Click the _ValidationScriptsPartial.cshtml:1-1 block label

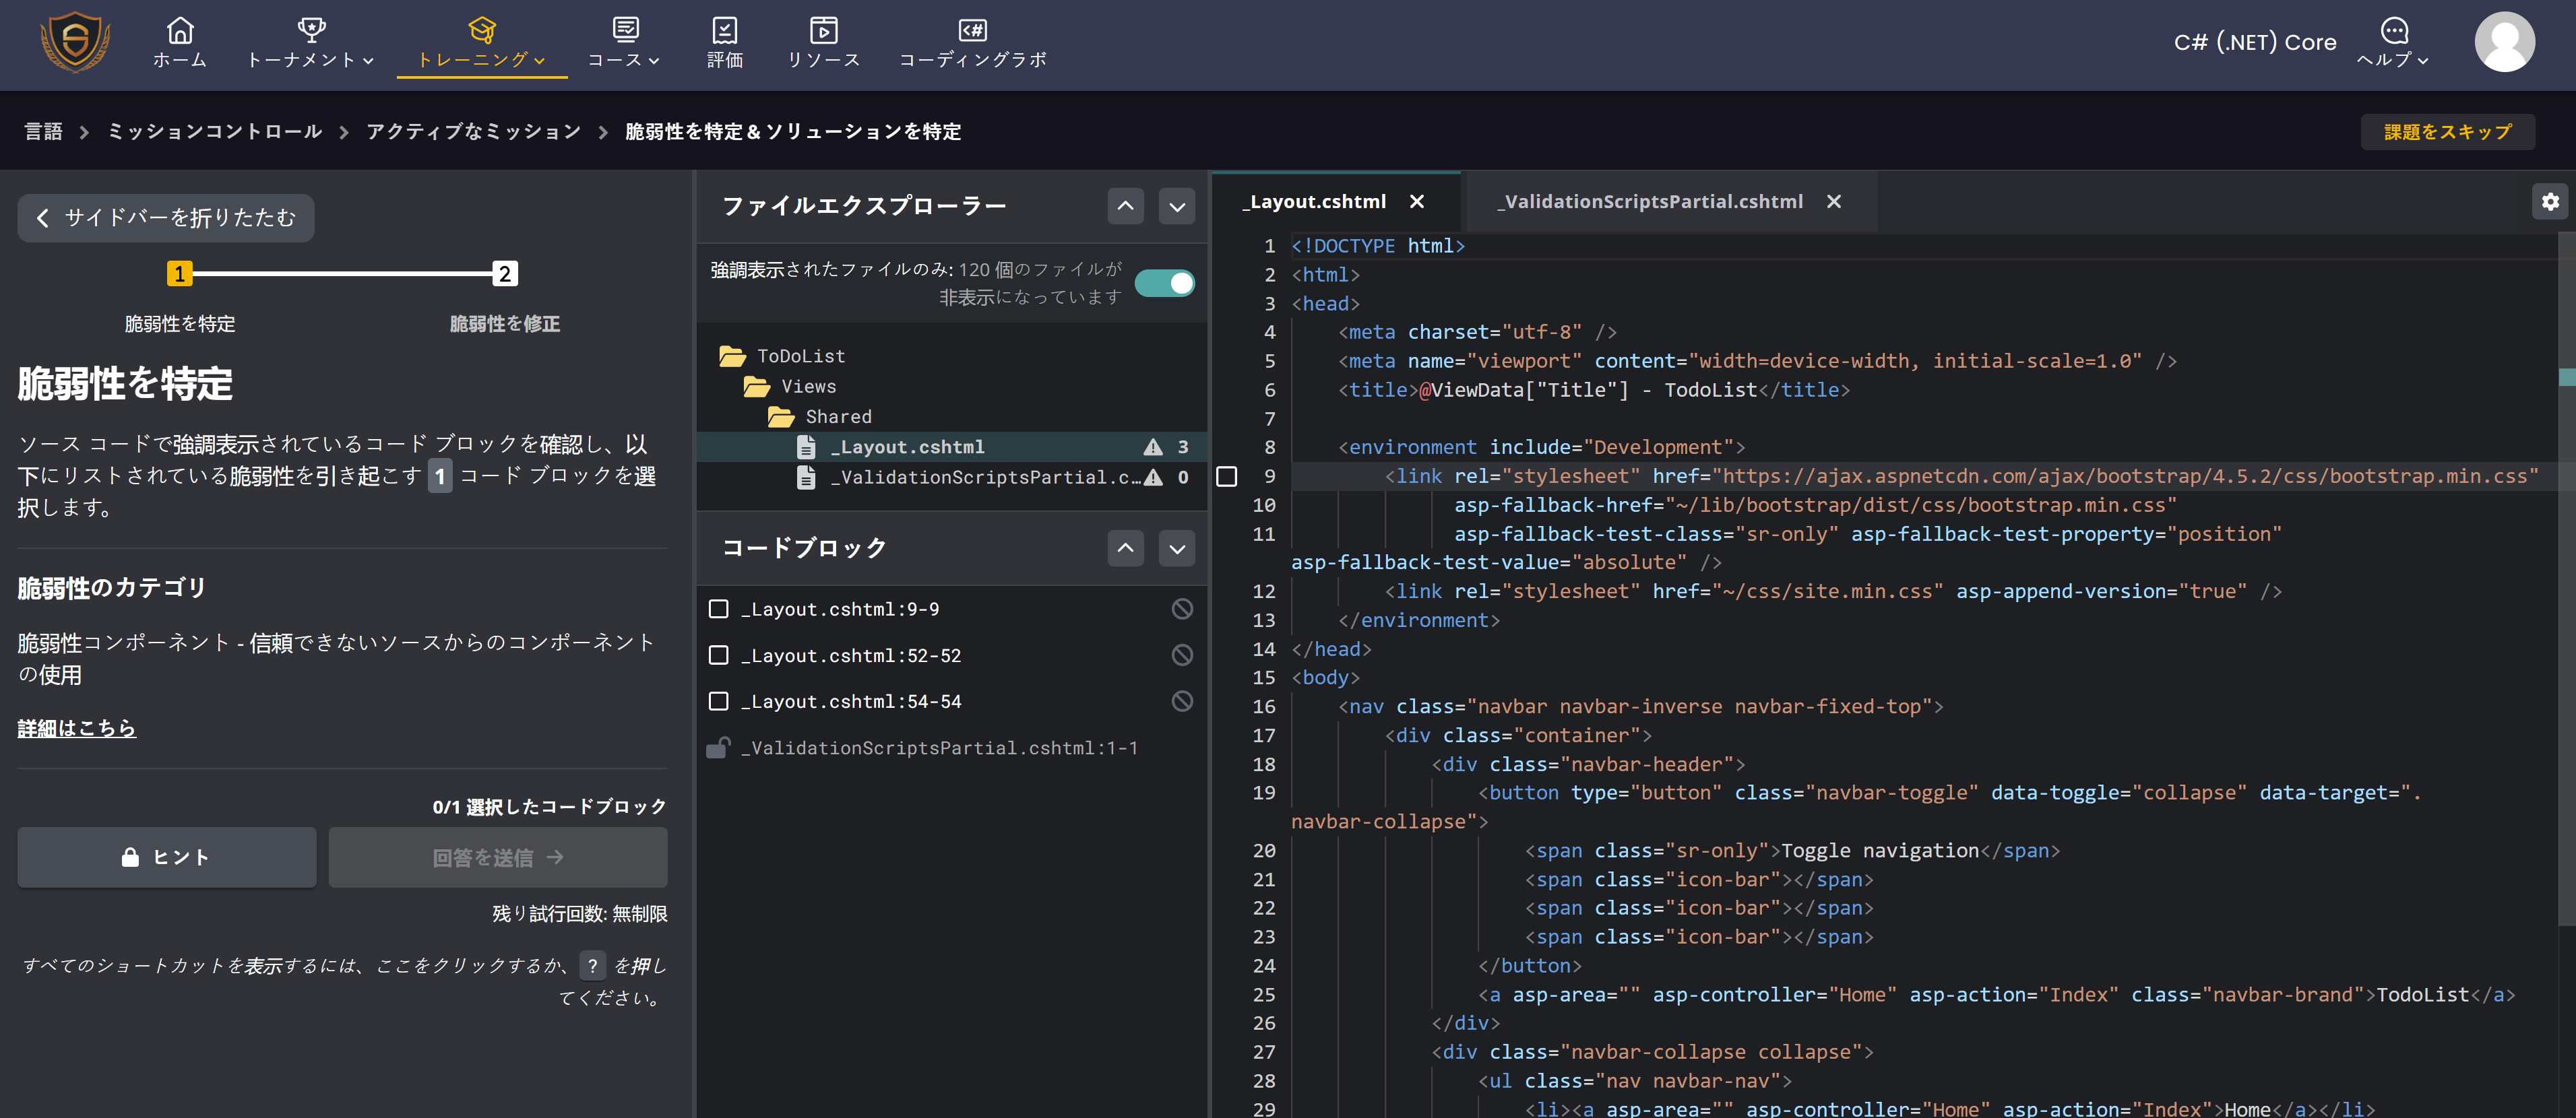(x=939, y=748)
